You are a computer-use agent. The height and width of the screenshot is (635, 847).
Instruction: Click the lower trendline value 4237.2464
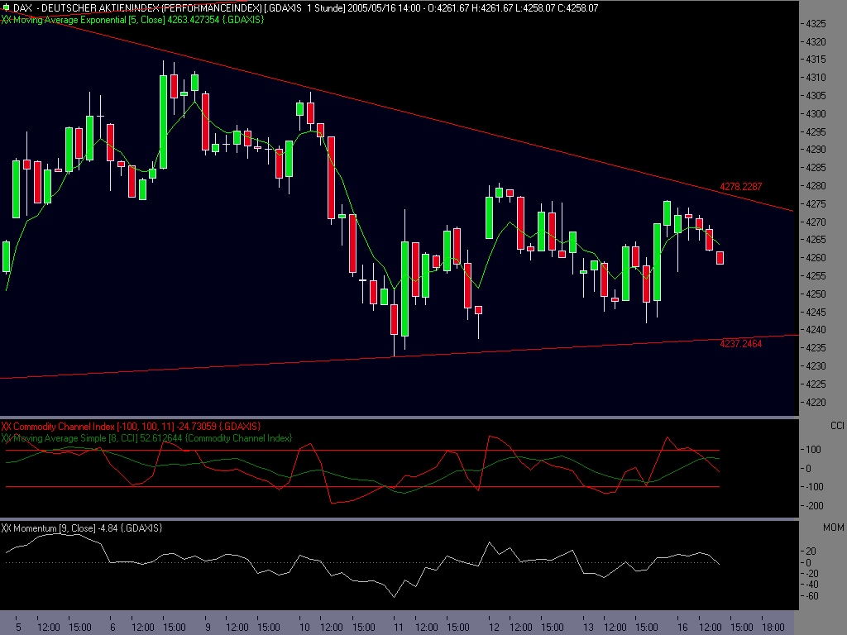click(740, 343)
